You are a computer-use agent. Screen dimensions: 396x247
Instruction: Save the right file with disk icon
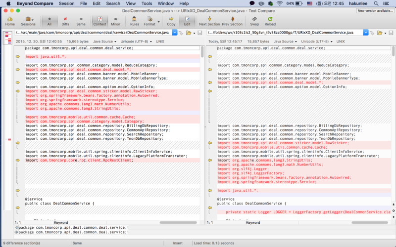point(391,33)
